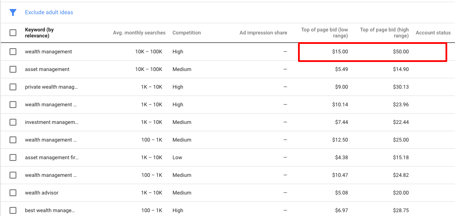
Task: Sort by Keyword (by relevance) column header
Action: (x=39, y=33)
